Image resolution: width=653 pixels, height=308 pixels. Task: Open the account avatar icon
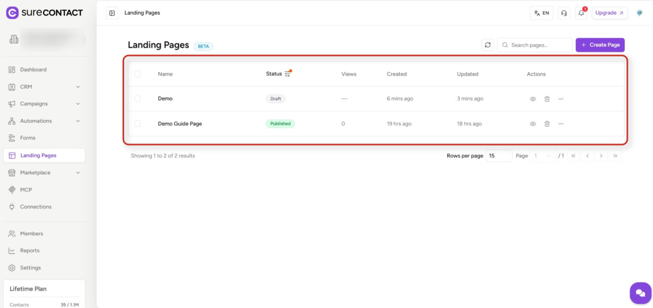(x=639, y=13)
